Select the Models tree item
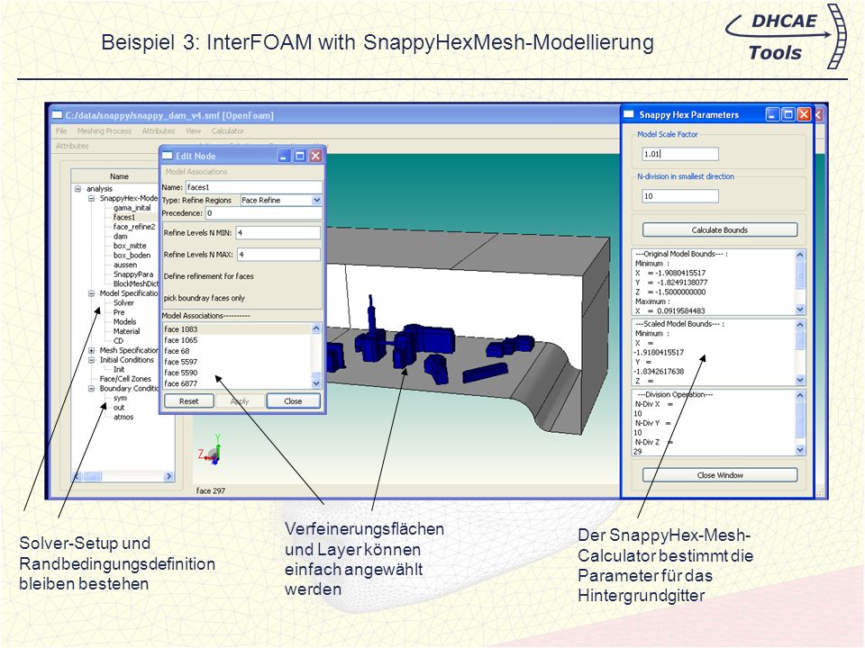 click(124, 322)
